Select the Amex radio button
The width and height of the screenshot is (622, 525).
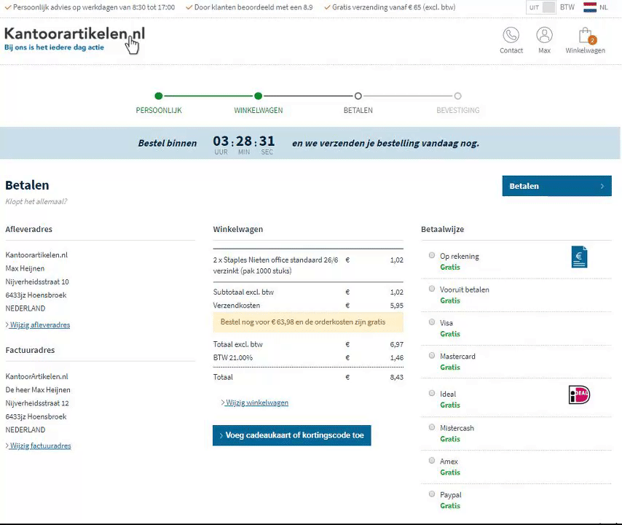pos(432,461)
